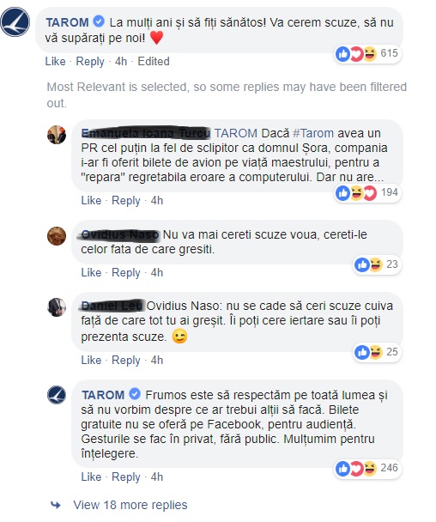The height and width of the screenshot is (522, 436).
Task: Open reactions showing 615 on top comment
Action: 367,53
